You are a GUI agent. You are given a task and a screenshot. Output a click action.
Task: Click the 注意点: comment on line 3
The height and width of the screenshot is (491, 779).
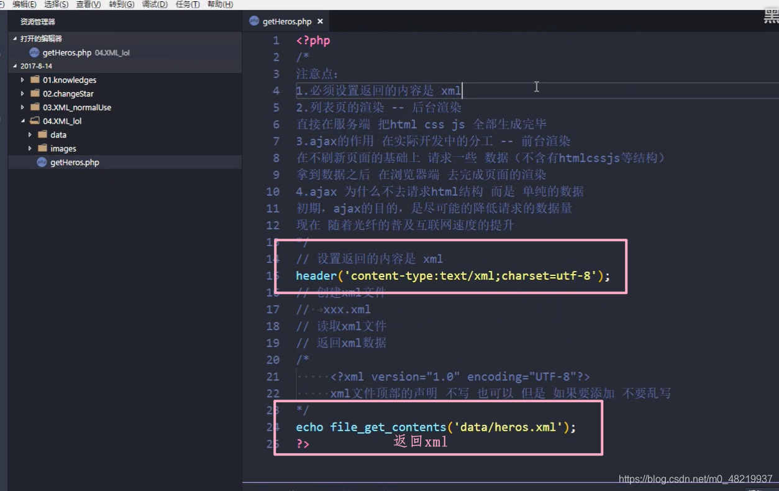point(317,75)
